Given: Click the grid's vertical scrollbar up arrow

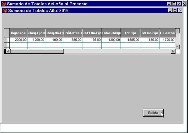Looking at the screenshot, I should pyautogui.click(x=178, y=31).
